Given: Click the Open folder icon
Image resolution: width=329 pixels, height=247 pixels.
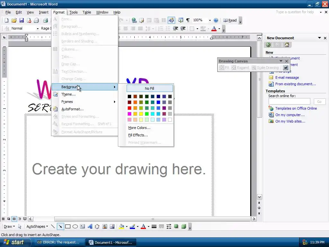Looking at the screenshot, I should tap(14, 20).
